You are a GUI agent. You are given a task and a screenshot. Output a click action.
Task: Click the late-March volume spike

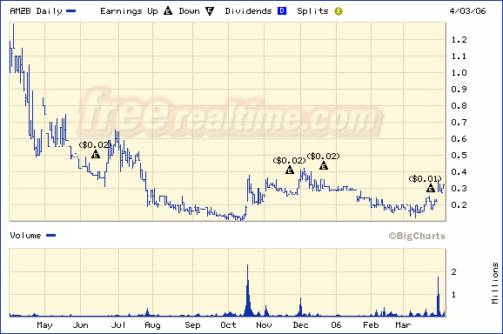tap(439, 297)
